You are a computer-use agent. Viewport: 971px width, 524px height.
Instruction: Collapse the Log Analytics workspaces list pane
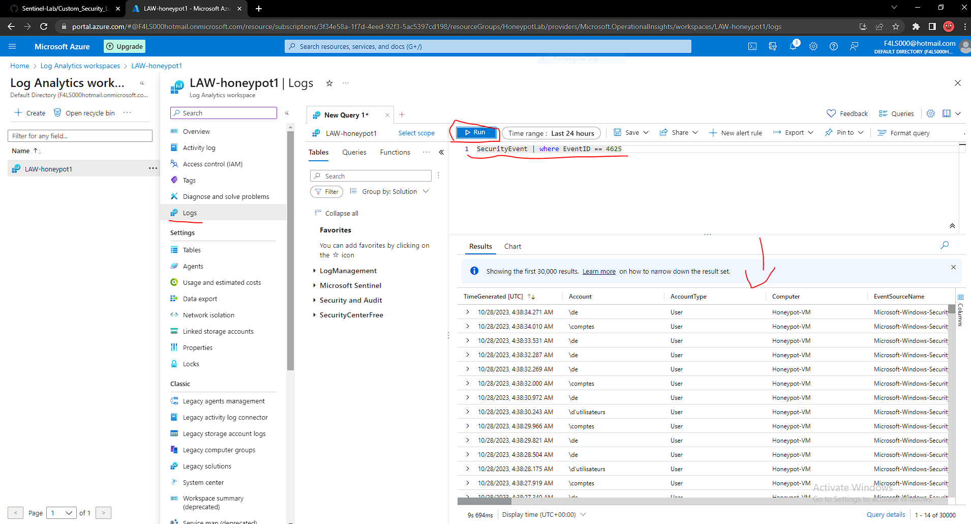[142, 83]
